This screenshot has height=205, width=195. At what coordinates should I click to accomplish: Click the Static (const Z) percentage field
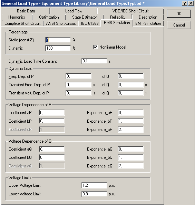coord(58,40)
